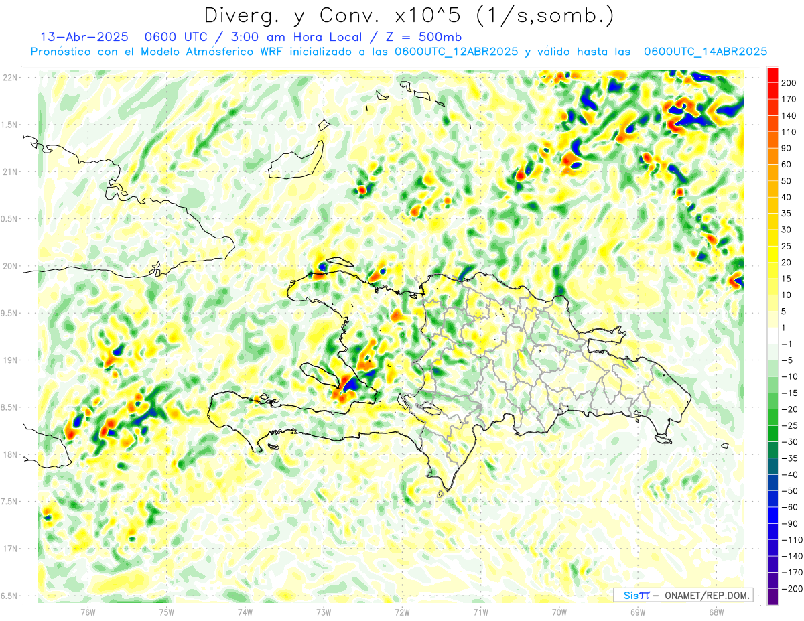Viewport: 804px width, 621px height.
Task: Click the '71W' longitude label
Action: [x=480, y=612]
